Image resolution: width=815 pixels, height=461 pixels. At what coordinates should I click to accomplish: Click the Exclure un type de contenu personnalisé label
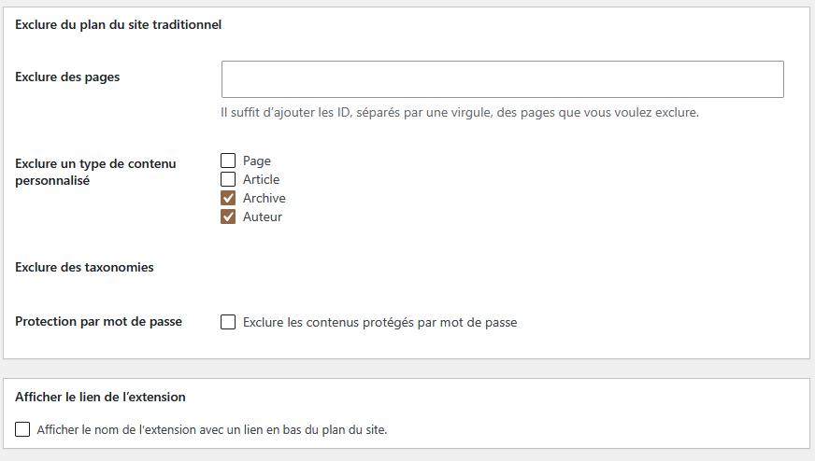click(x=95, y=172)
